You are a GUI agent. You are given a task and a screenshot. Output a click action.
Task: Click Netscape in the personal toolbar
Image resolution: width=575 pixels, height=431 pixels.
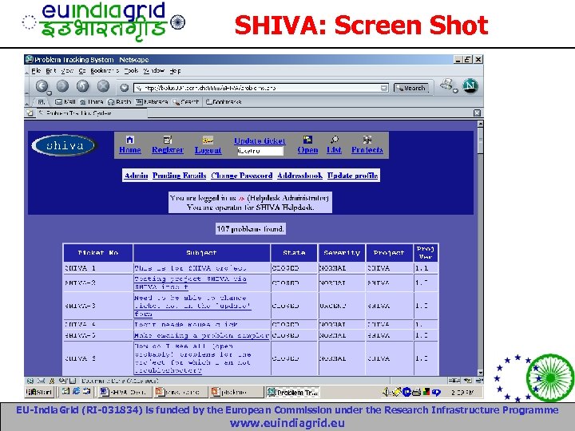[x=152, y=102]
